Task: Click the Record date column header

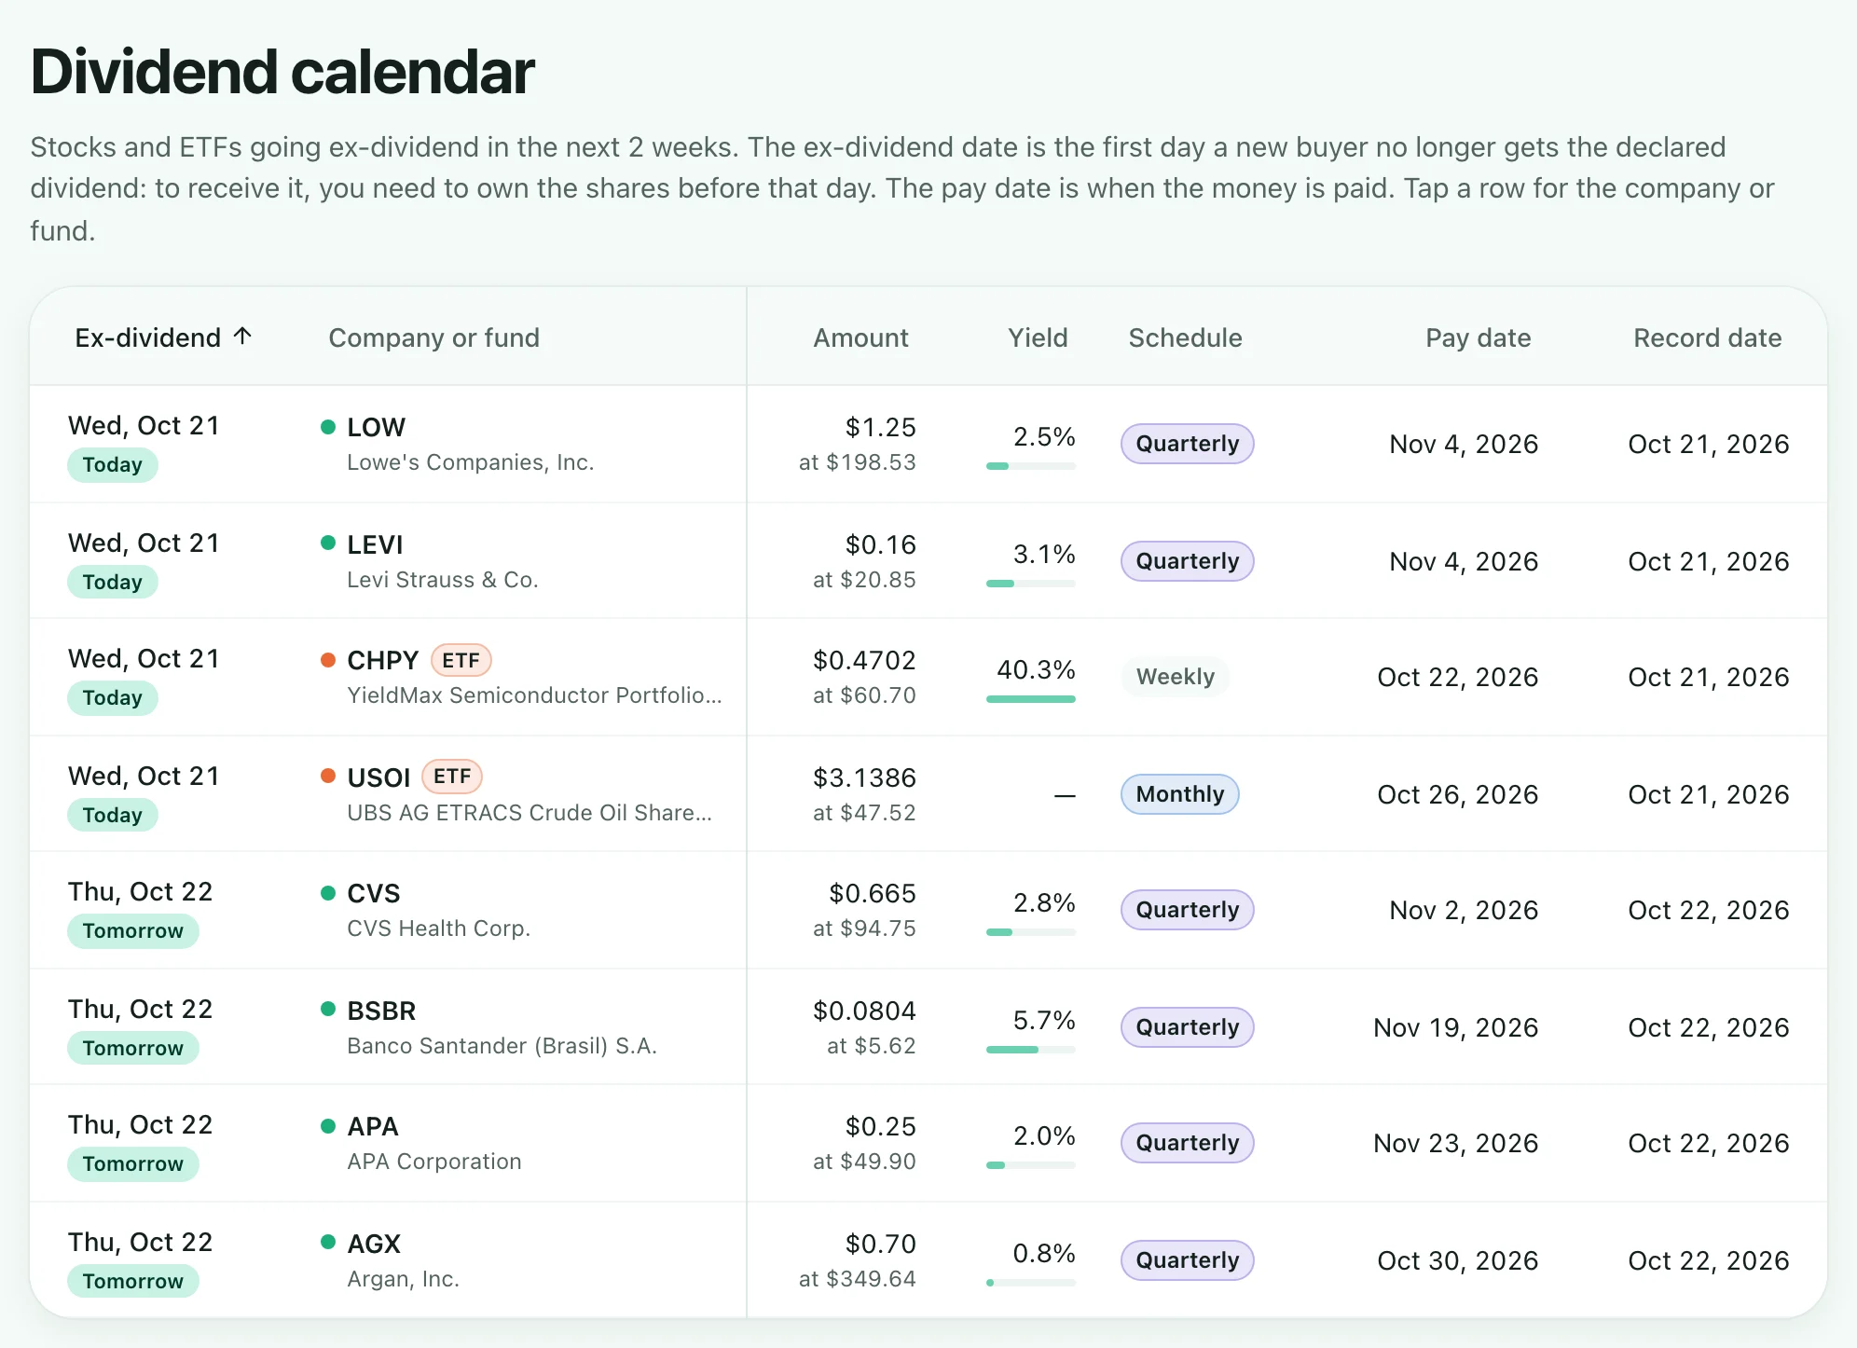Action: coord(1707,337)
